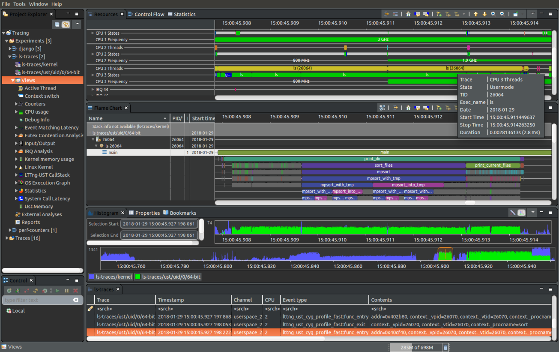559x352 pixels.
Task: Destroy session with the red X icon
Action: pos(75,291)
